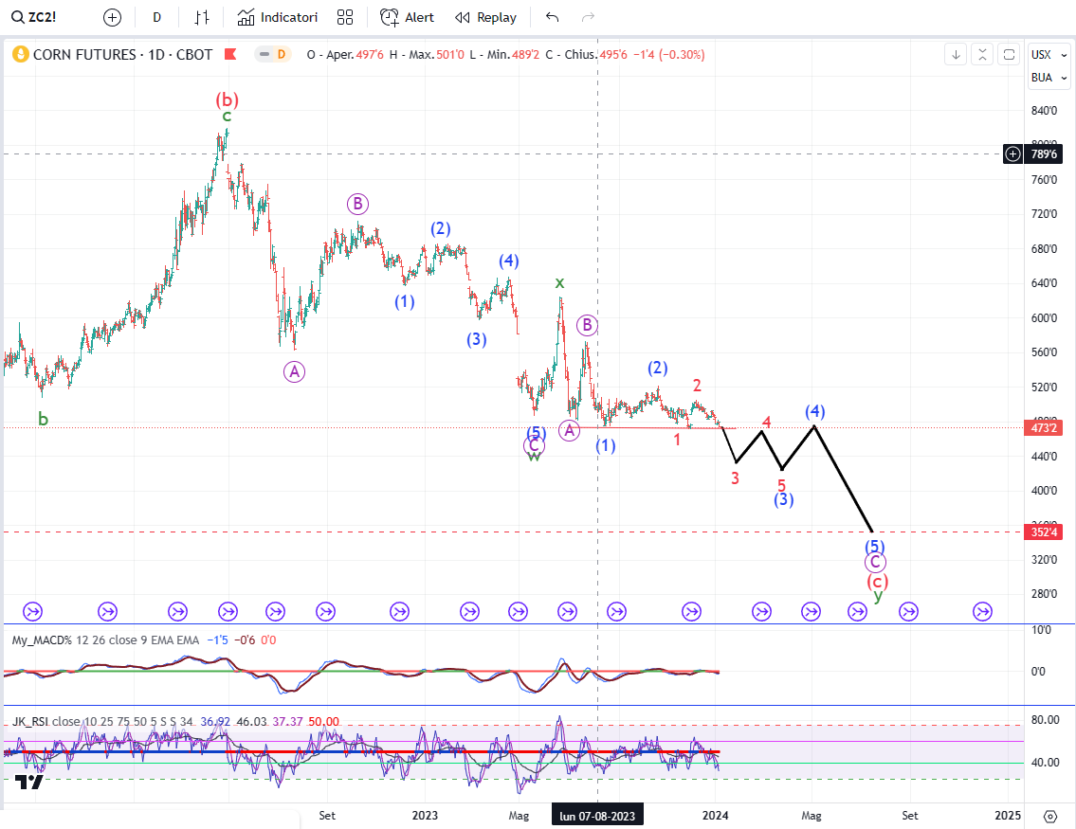1076x829 pixels.
Task: Click MACD legend value −0'6
Action: tap(245, 640)
